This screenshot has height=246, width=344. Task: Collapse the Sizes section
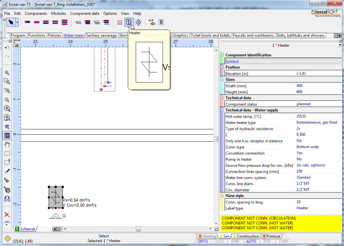[x=222, y=80]
